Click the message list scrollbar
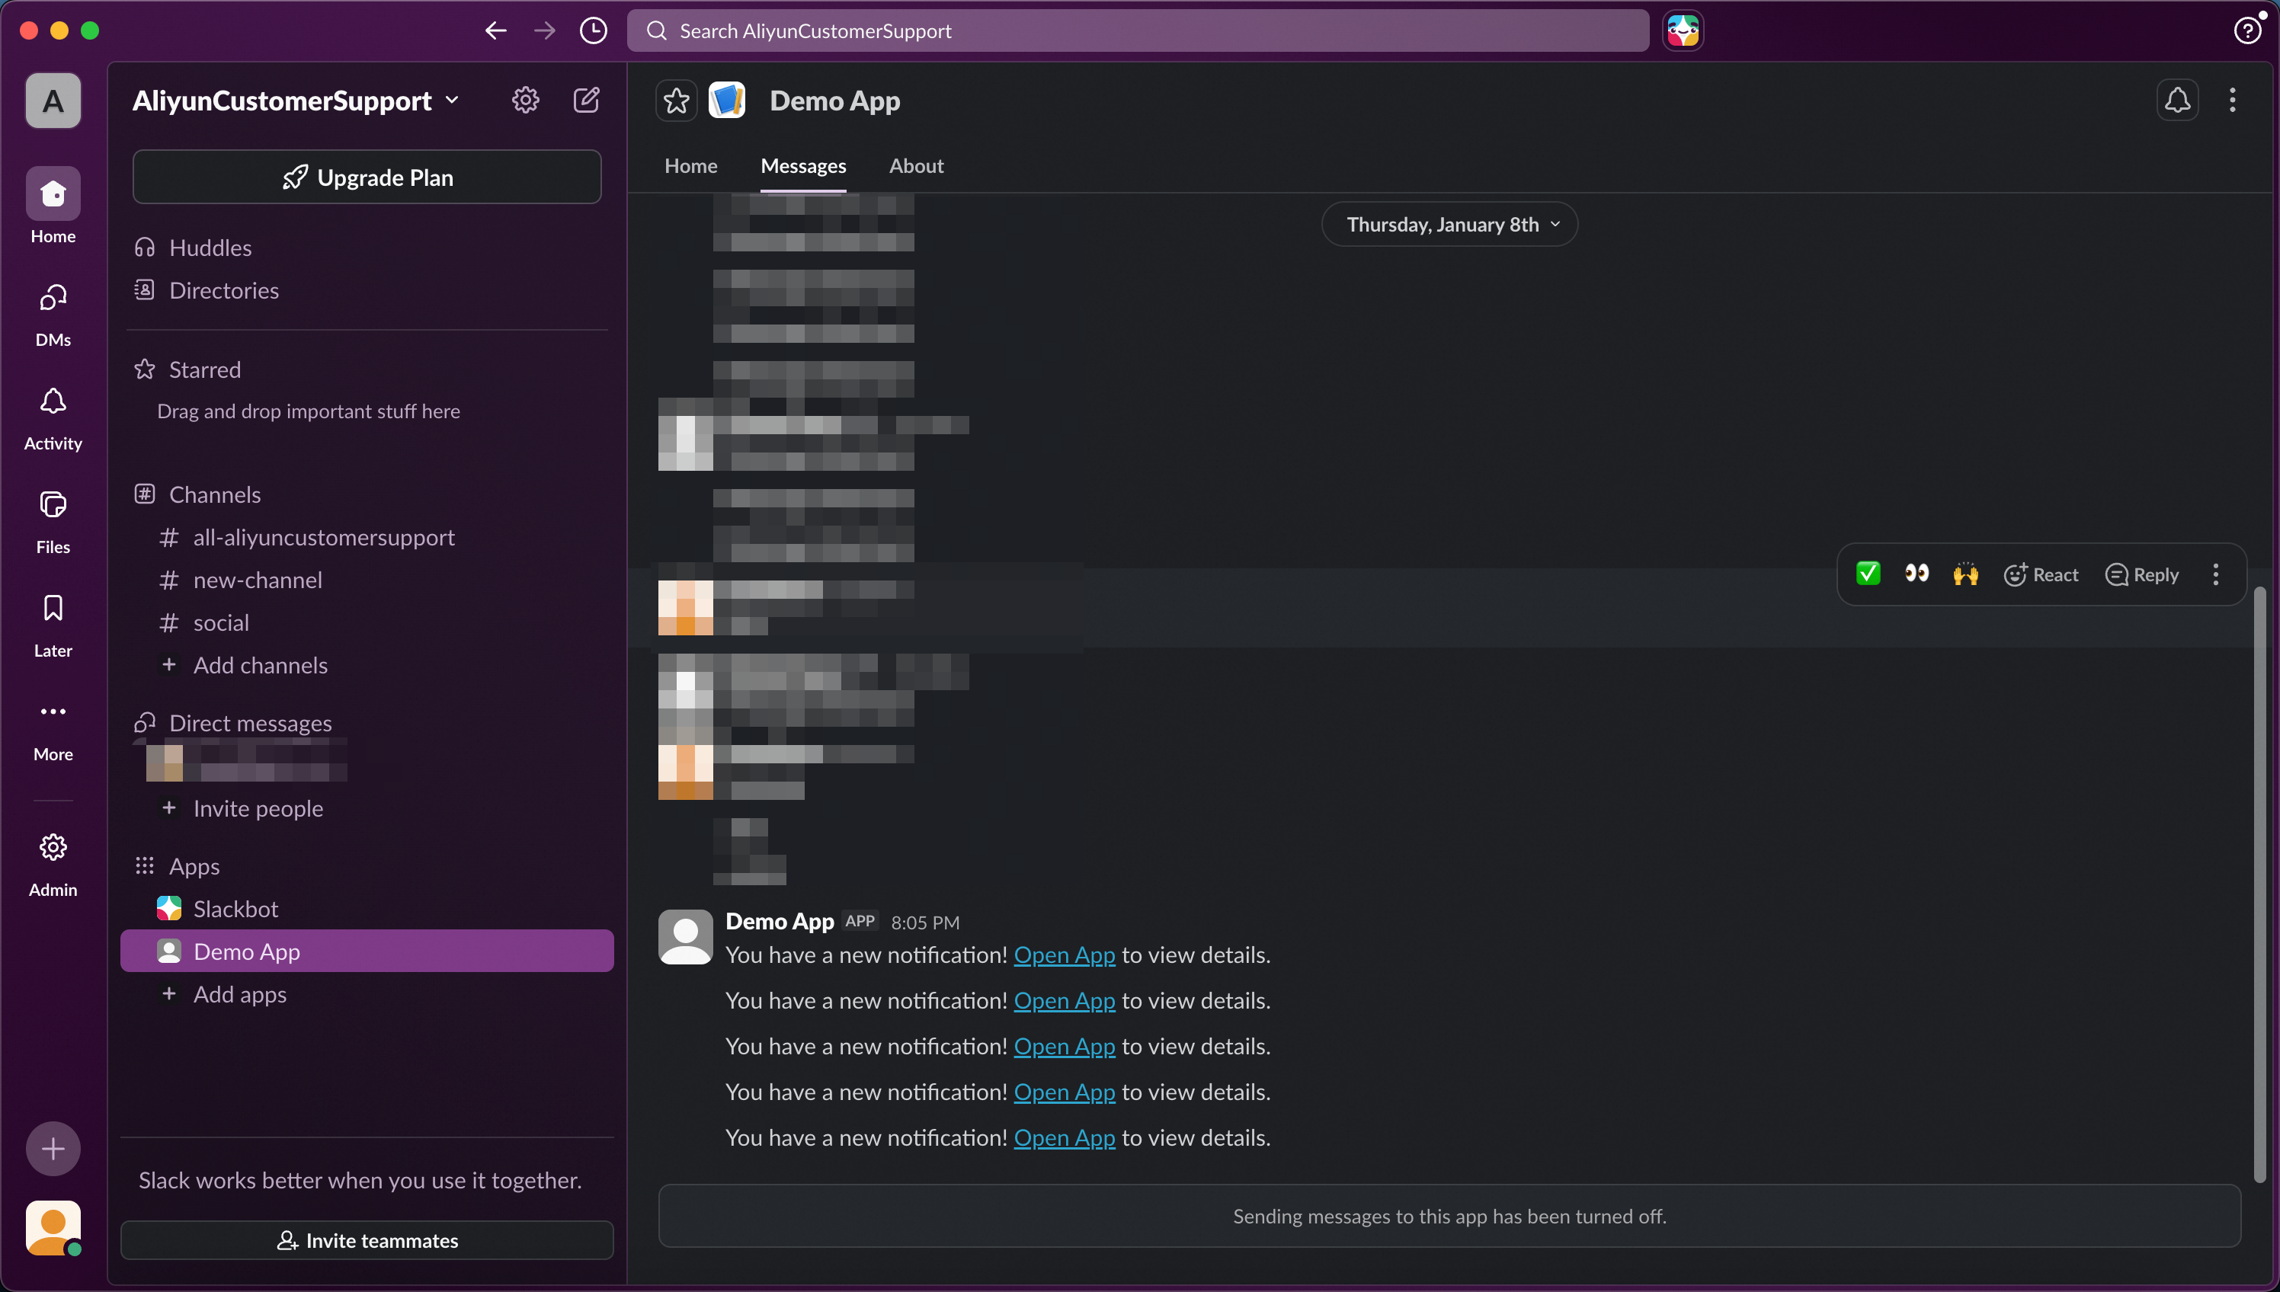2280x1292 pixels. (2259, 884)
